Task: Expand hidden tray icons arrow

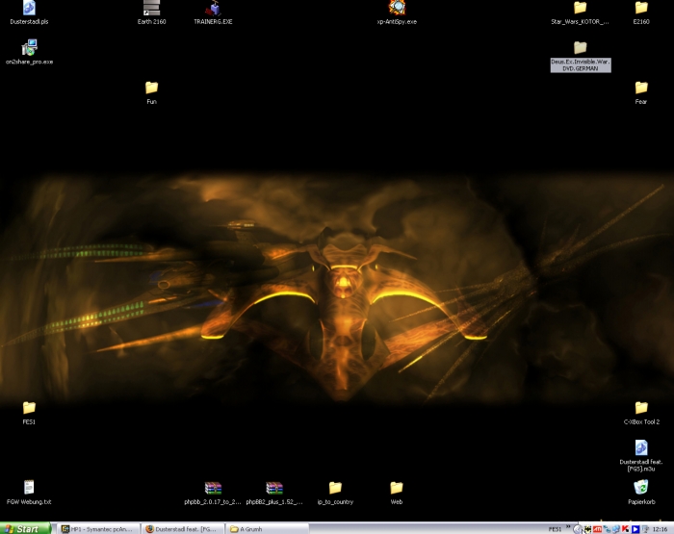Action: [x=578, y=529]
